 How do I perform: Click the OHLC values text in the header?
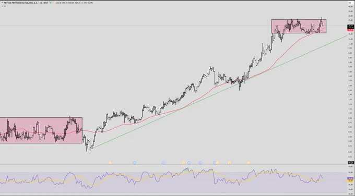pyautogui.click(x=74, y=3)
